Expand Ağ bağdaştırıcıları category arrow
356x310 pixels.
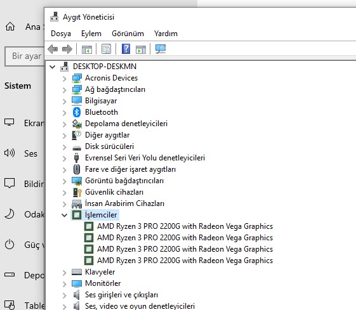pyautogui.click(x=65, y=90)
